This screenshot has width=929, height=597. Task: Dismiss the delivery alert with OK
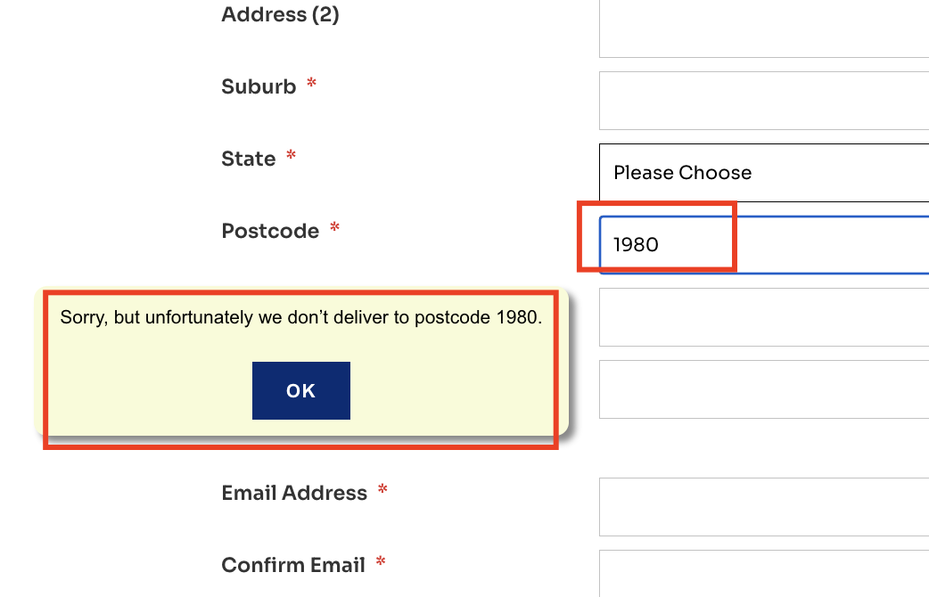click(301, 391)
